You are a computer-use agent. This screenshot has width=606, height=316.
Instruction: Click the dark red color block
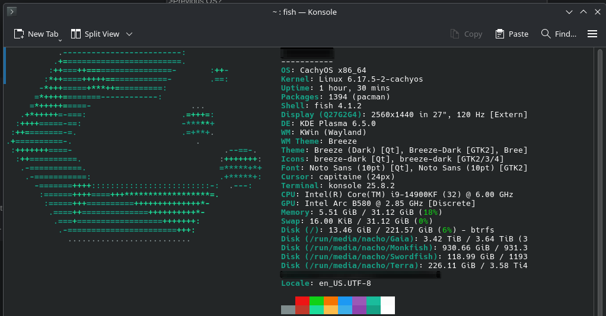pyautogui.click(x=302, y=310)
